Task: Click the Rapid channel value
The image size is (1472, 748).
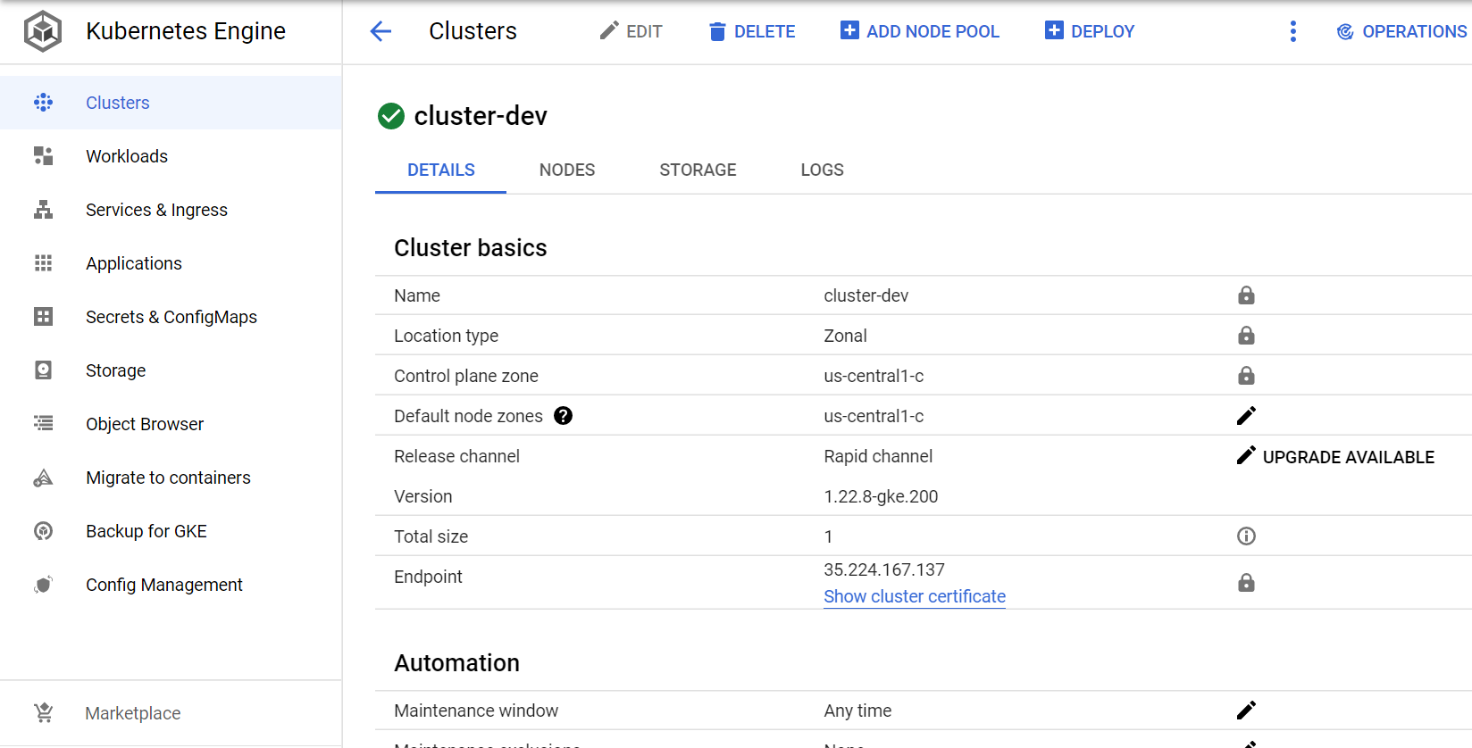Action: (878, 456)
